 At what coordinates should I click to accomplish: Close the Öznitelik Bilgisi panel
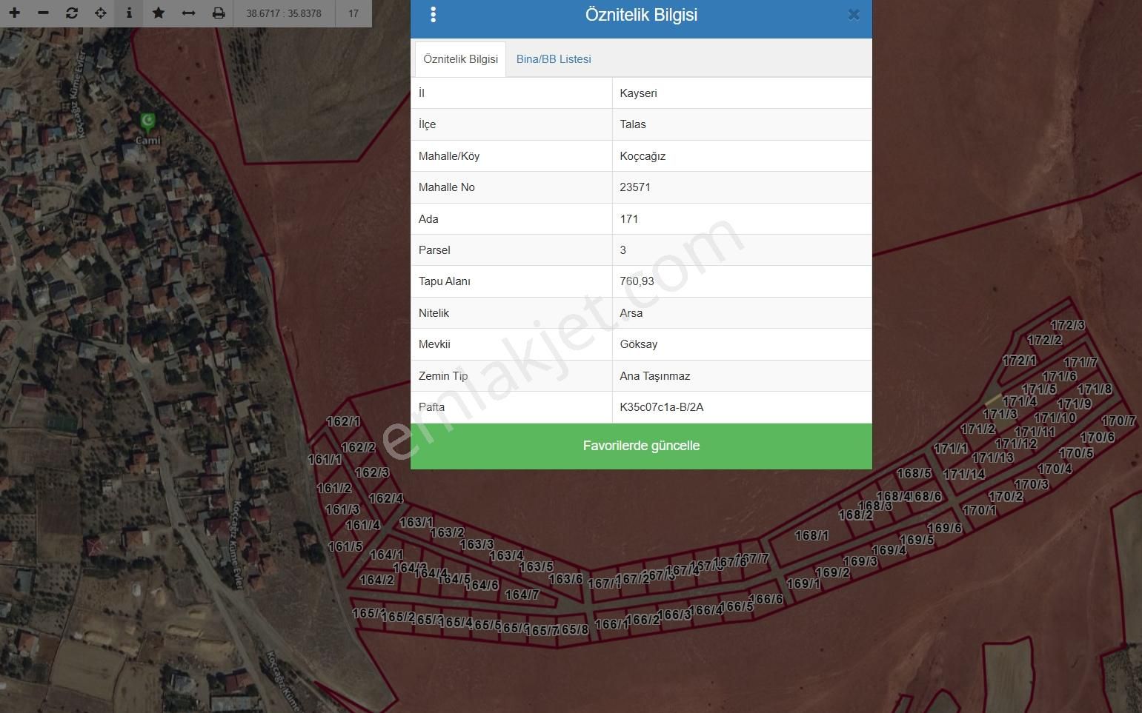[854, 15]
